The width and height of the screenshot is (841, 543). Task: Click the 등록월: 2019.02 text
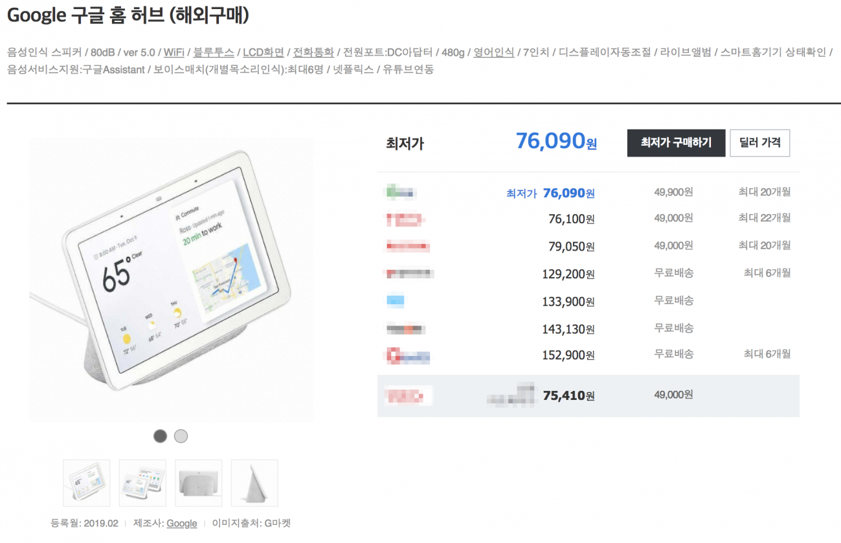pyautogui.click(x=84, y=523)
